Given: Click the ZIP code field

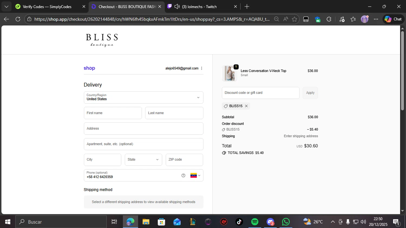Looking at the screenshot, I should [184, 160].
